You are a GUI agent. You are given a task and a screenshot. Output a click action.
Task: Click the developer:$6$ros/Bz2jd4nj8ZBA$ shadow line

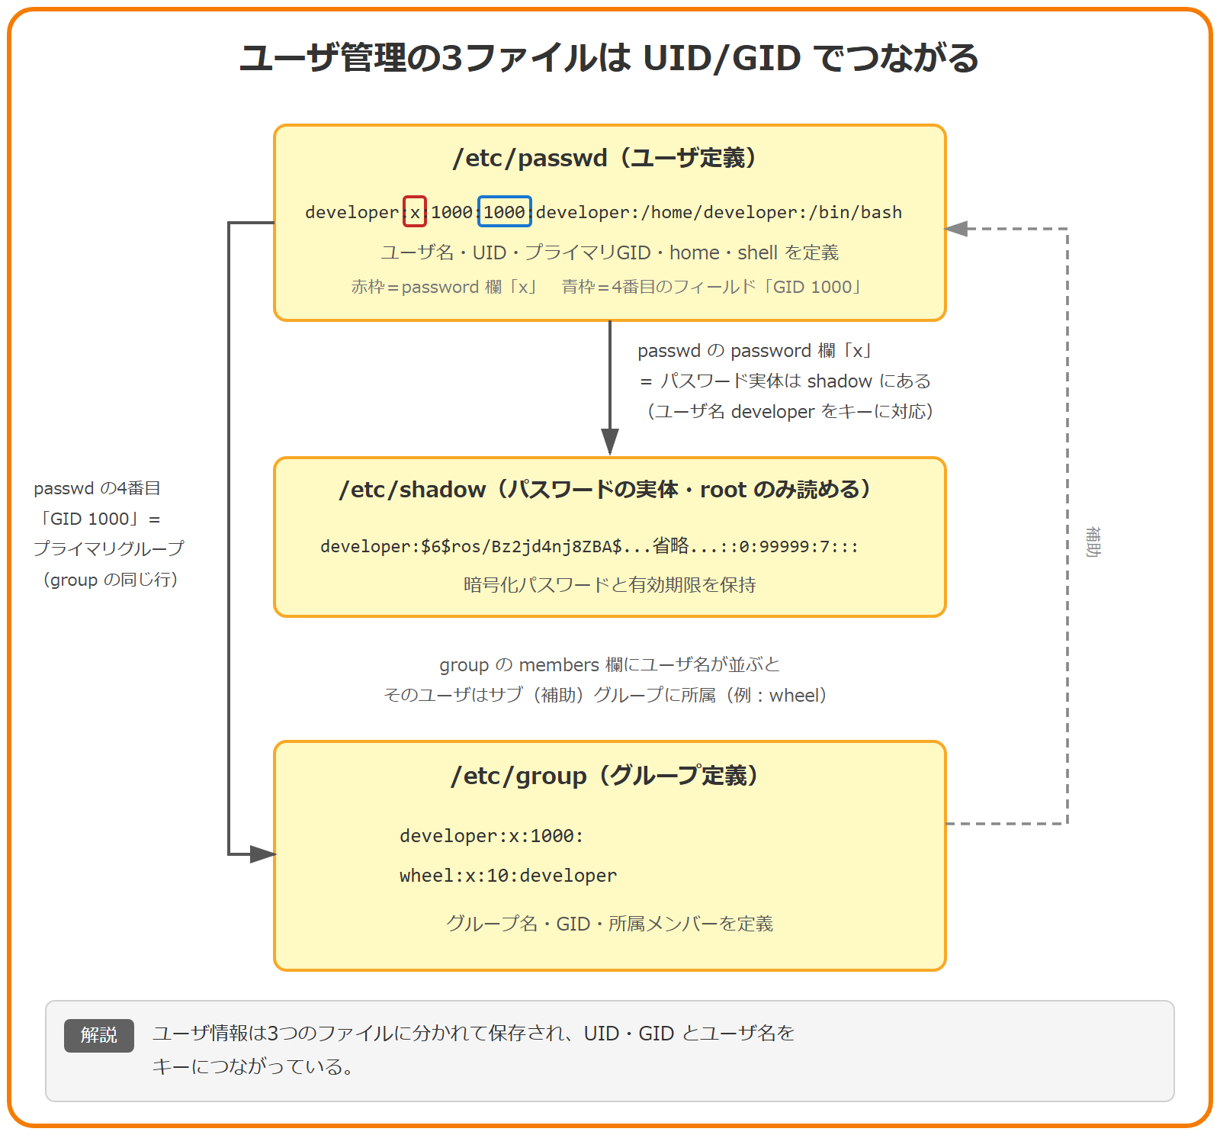click(x=589, y=546)
